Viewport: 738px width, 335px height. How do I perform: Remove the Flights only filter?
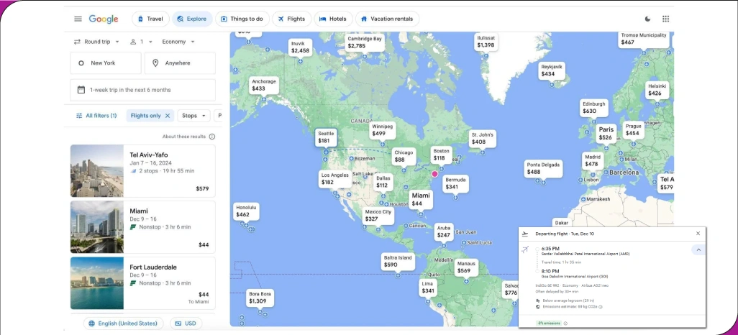click(168, 116)
